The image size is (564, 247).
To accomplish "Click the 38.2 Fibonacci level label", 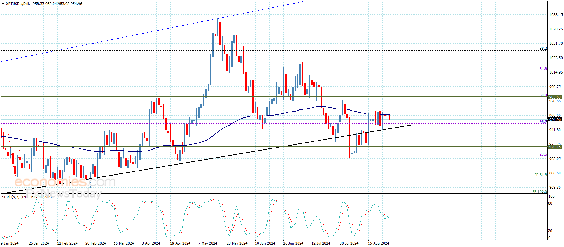I will (x=543, y=48).
